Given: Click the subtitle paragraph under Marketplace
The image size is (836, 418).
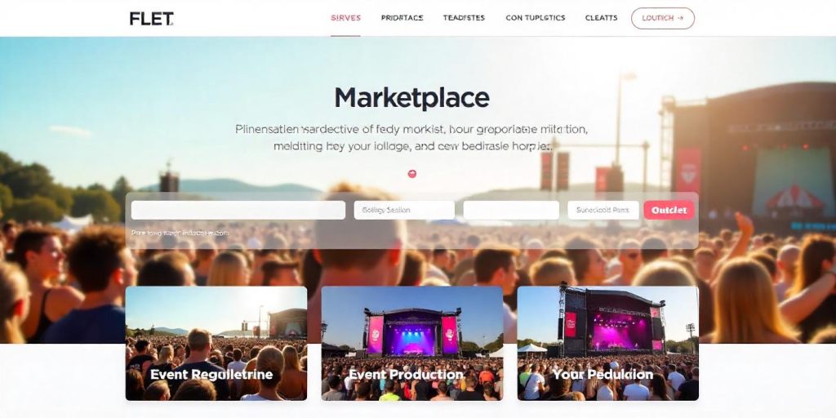Looking at the screenshot, I should point(411,137).
